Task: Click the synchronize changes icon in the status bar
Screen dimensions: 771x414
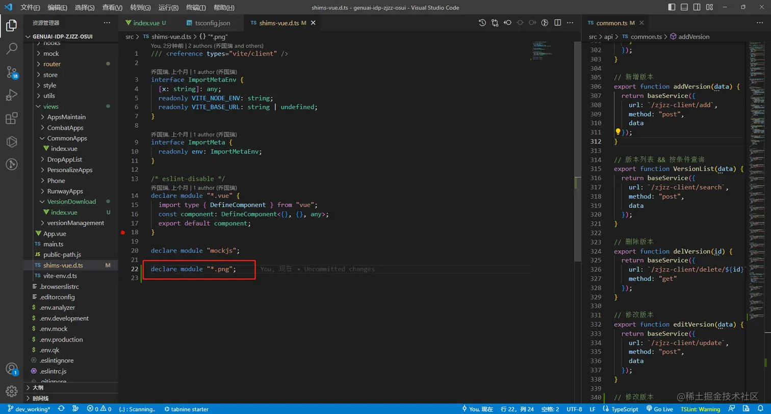Action: 61,409
